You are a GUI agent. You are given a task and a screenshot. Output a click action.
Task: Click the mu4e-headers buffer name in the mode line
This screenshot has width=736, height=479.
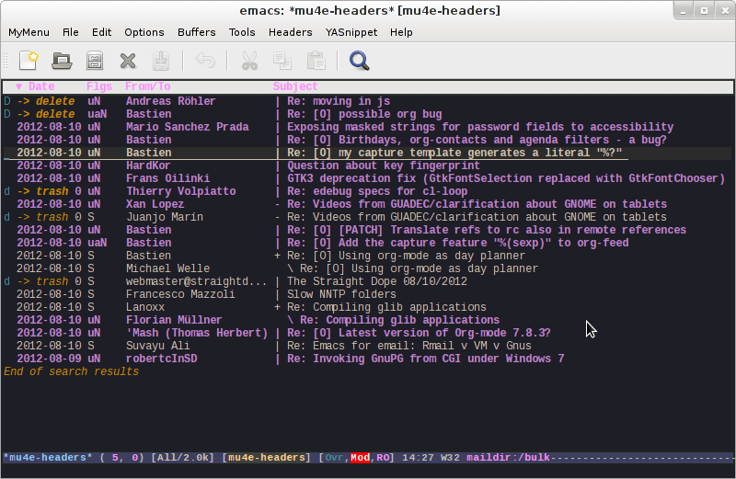tap(47, 457)
